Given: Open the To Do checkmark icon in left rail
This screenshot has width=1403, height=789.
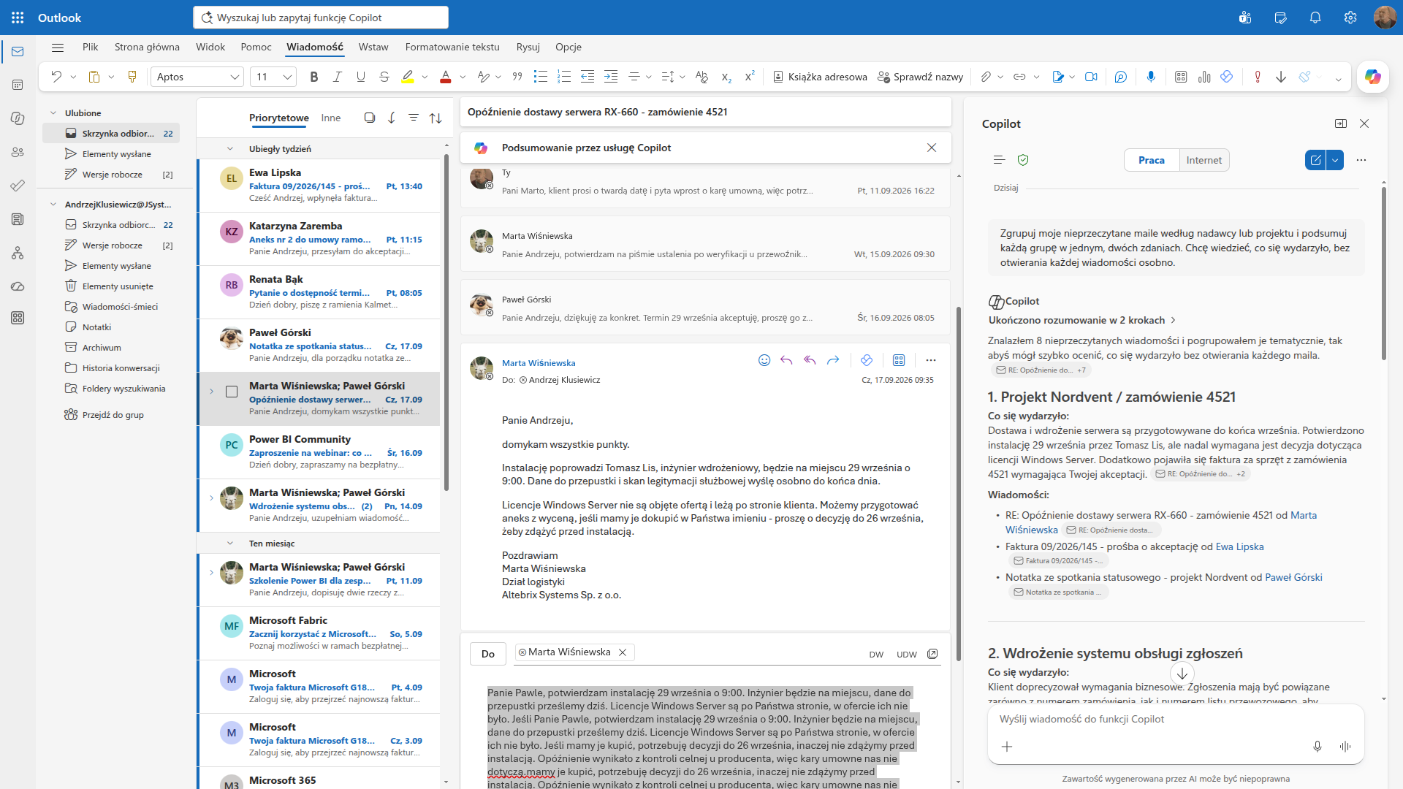Looking at the screenshot, I should point(18,186).
